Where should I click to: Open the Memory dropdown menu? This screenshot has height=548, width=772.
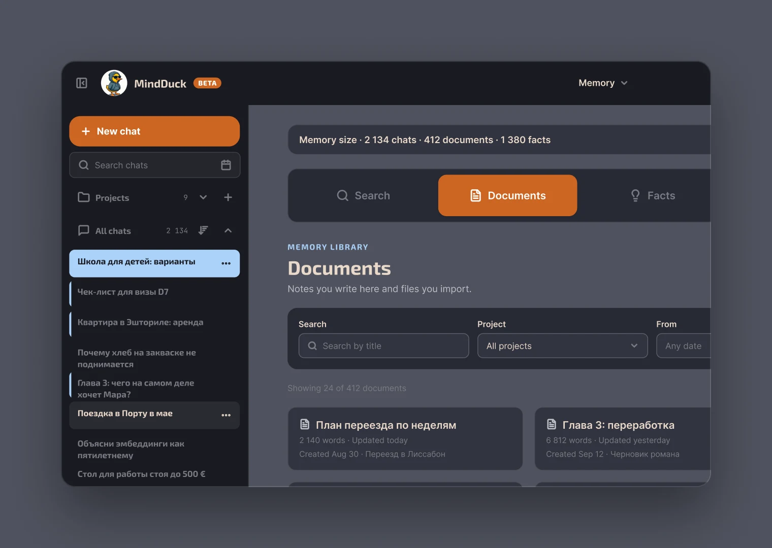603,83
